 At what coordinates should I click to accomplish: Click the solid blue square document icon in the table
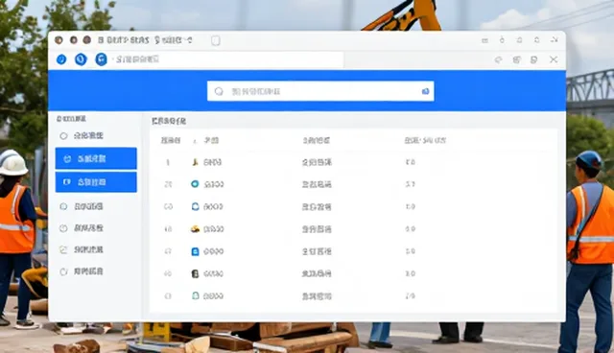(x=195, y=251)
